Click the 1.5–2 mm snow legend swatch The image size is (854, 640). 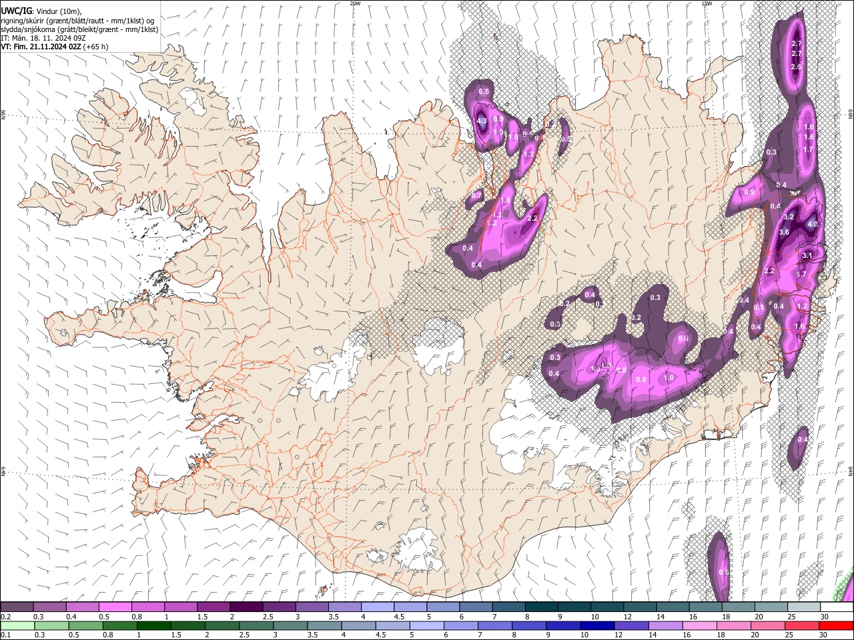click(x=213, y=607)
